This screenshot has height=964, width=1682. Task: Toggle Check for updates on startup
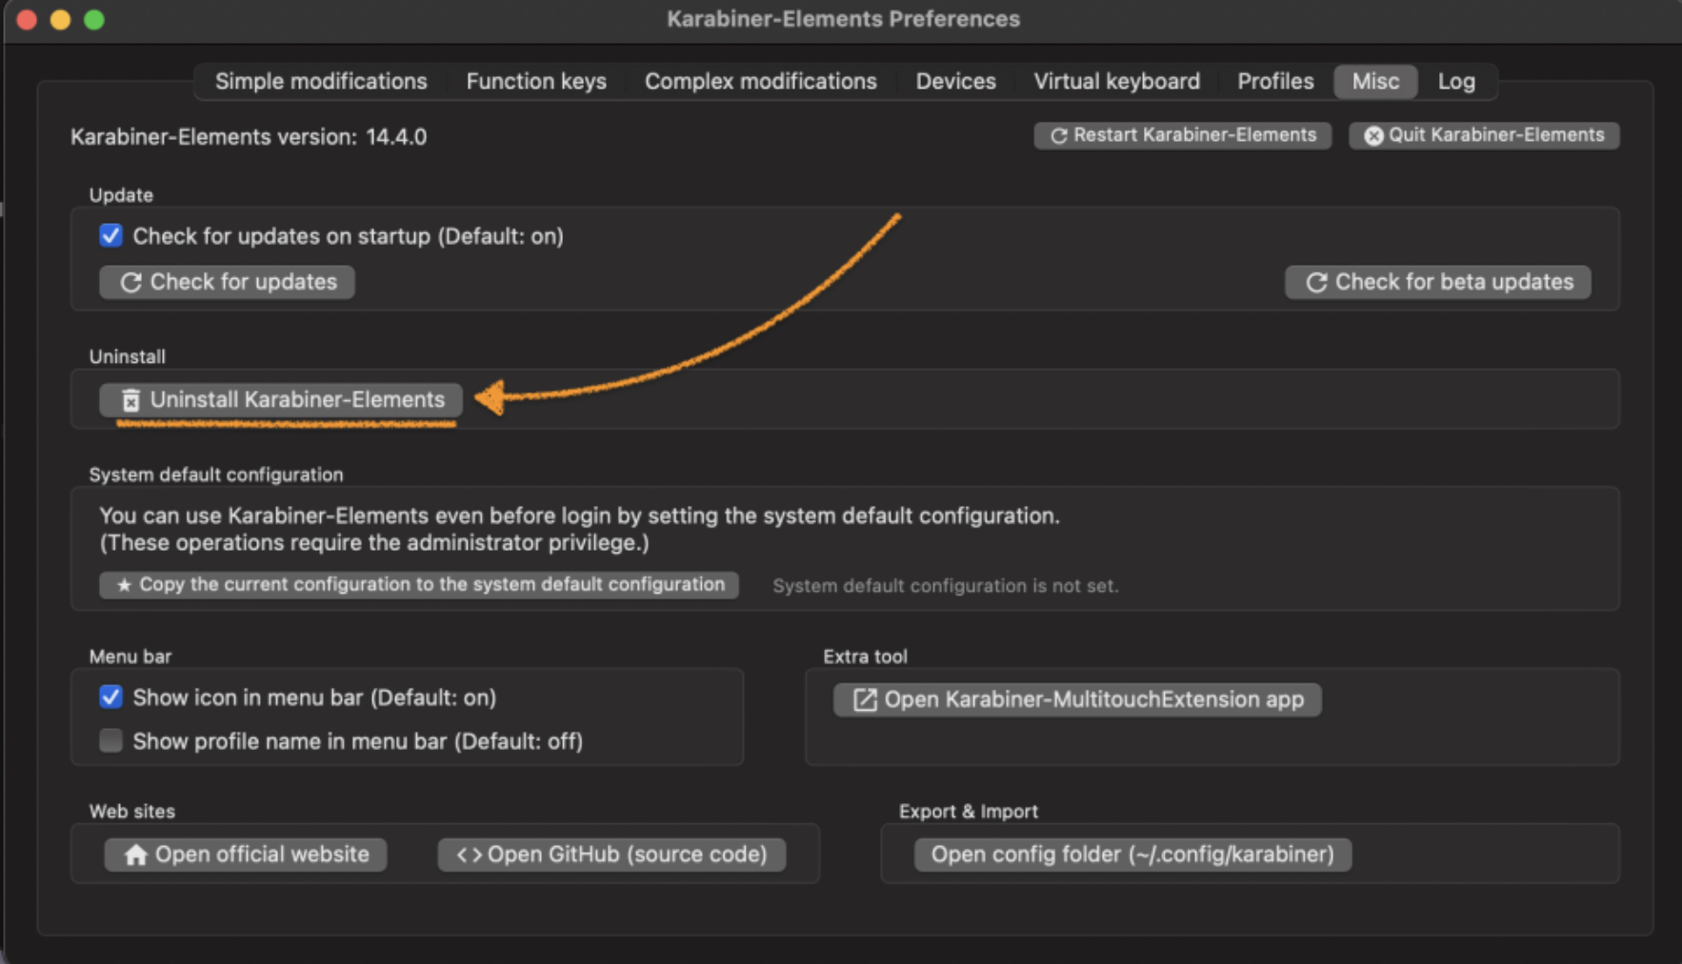[x=111, y=235]
